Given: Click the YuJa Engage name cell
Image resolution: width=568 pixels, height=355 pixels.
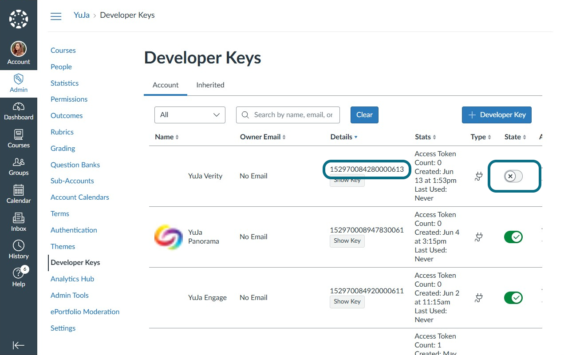Looking at the screenshot, I should [207, 298].
